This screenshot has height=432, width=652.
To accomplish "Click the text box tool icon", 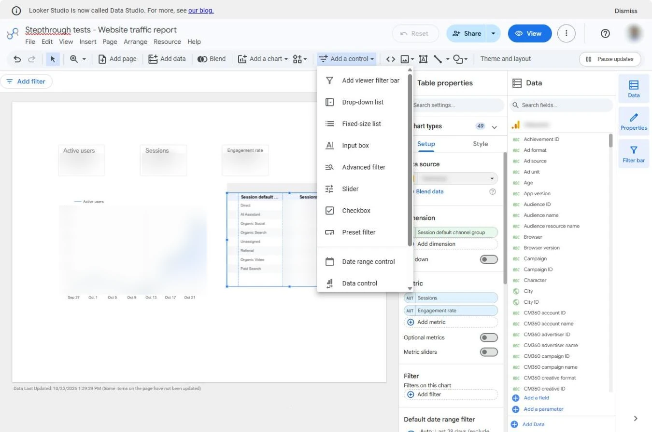I will tap(423, 59).
